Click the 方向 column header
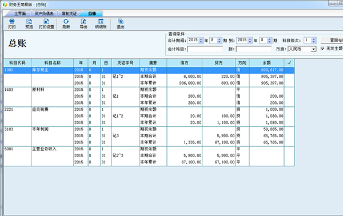Viewport: 343px width, 216px height. coord(242,63)
